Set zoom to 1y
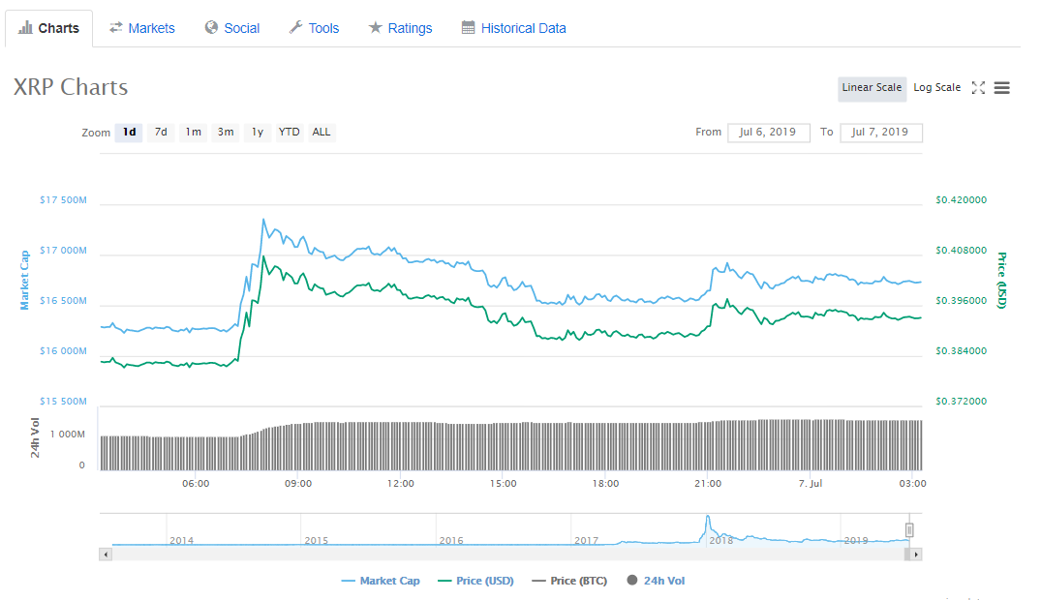The image size is (1041, 600). (x=258, y=132)
